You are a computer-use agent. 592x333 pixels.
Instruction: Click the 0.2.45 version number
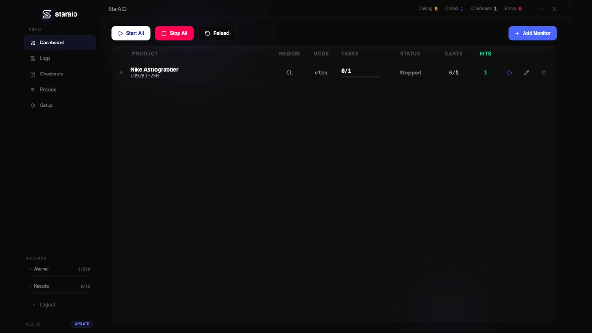coord(33,324)
